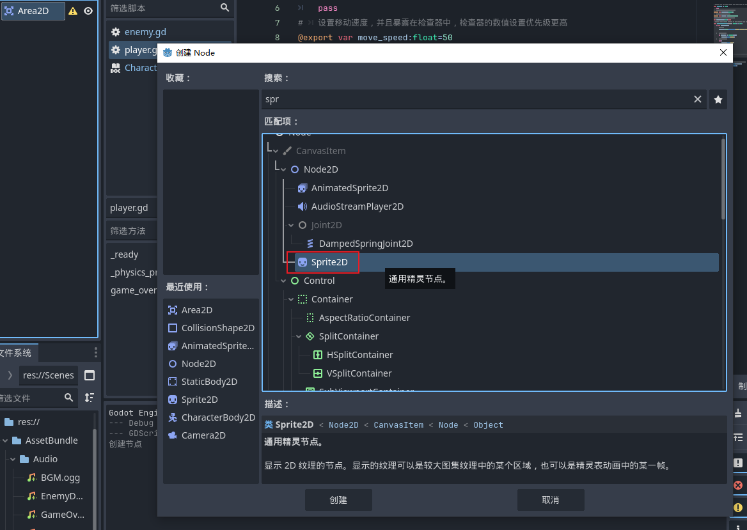The height and width of the screenshot is (530, 747).
Task: Select the res:// root folder
Action: click(x=29, y=422)
